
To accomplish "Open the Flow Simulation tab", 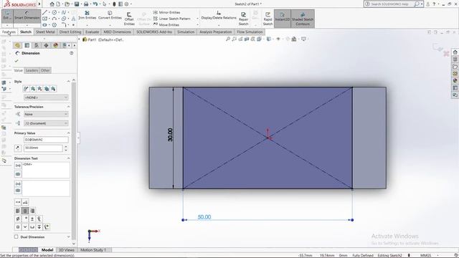I will click(x=250, y=32).
